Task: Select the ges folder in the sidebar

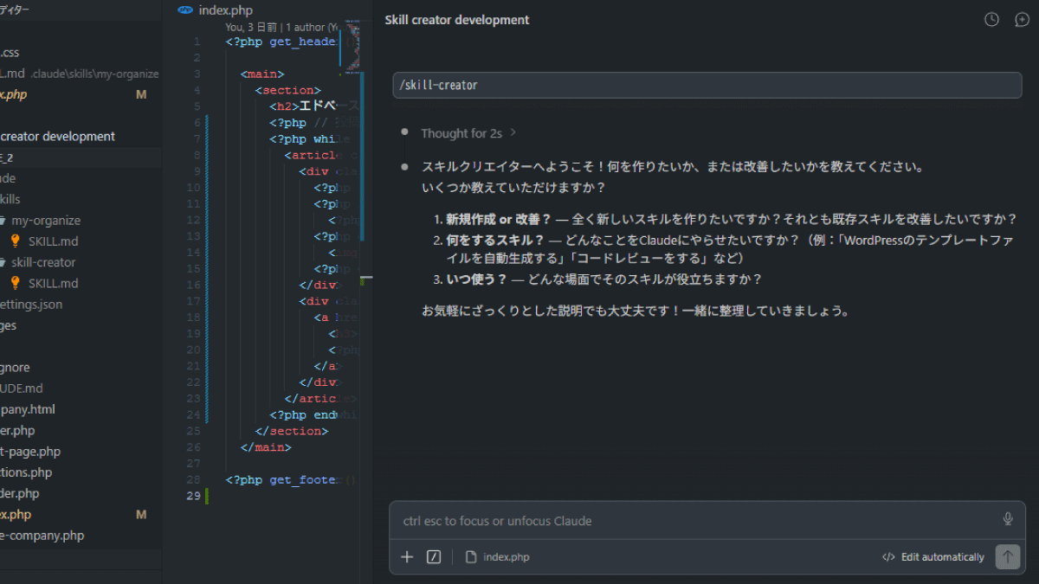Action: 9,325
